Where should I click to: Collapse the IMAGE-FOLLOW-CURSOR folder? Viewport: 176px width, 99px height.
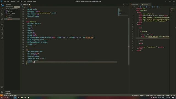(x=12, y=9)
